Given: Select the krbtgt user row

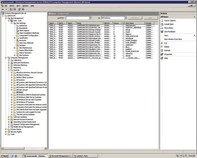Looking at the screenshot, I should tap(101, 30).
